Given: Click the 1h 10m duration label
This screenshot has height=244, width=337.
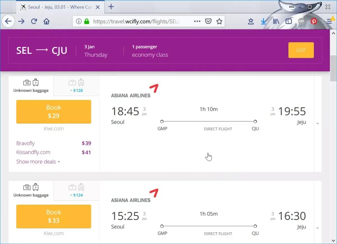Looking at the screenshot, I should coord(208,109).
